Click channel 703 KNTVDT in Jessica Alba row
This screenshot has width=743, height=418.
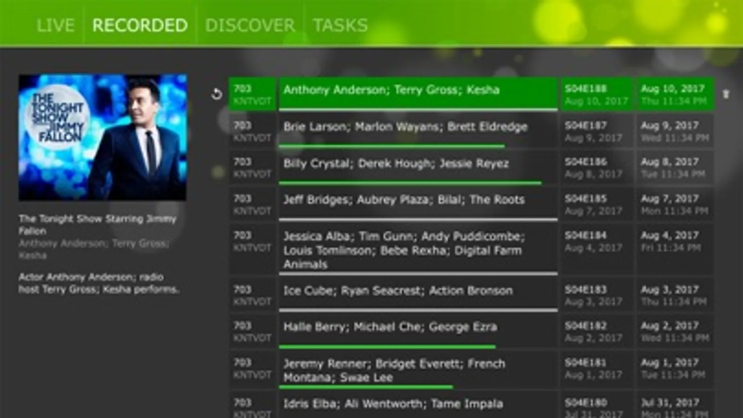252,250
